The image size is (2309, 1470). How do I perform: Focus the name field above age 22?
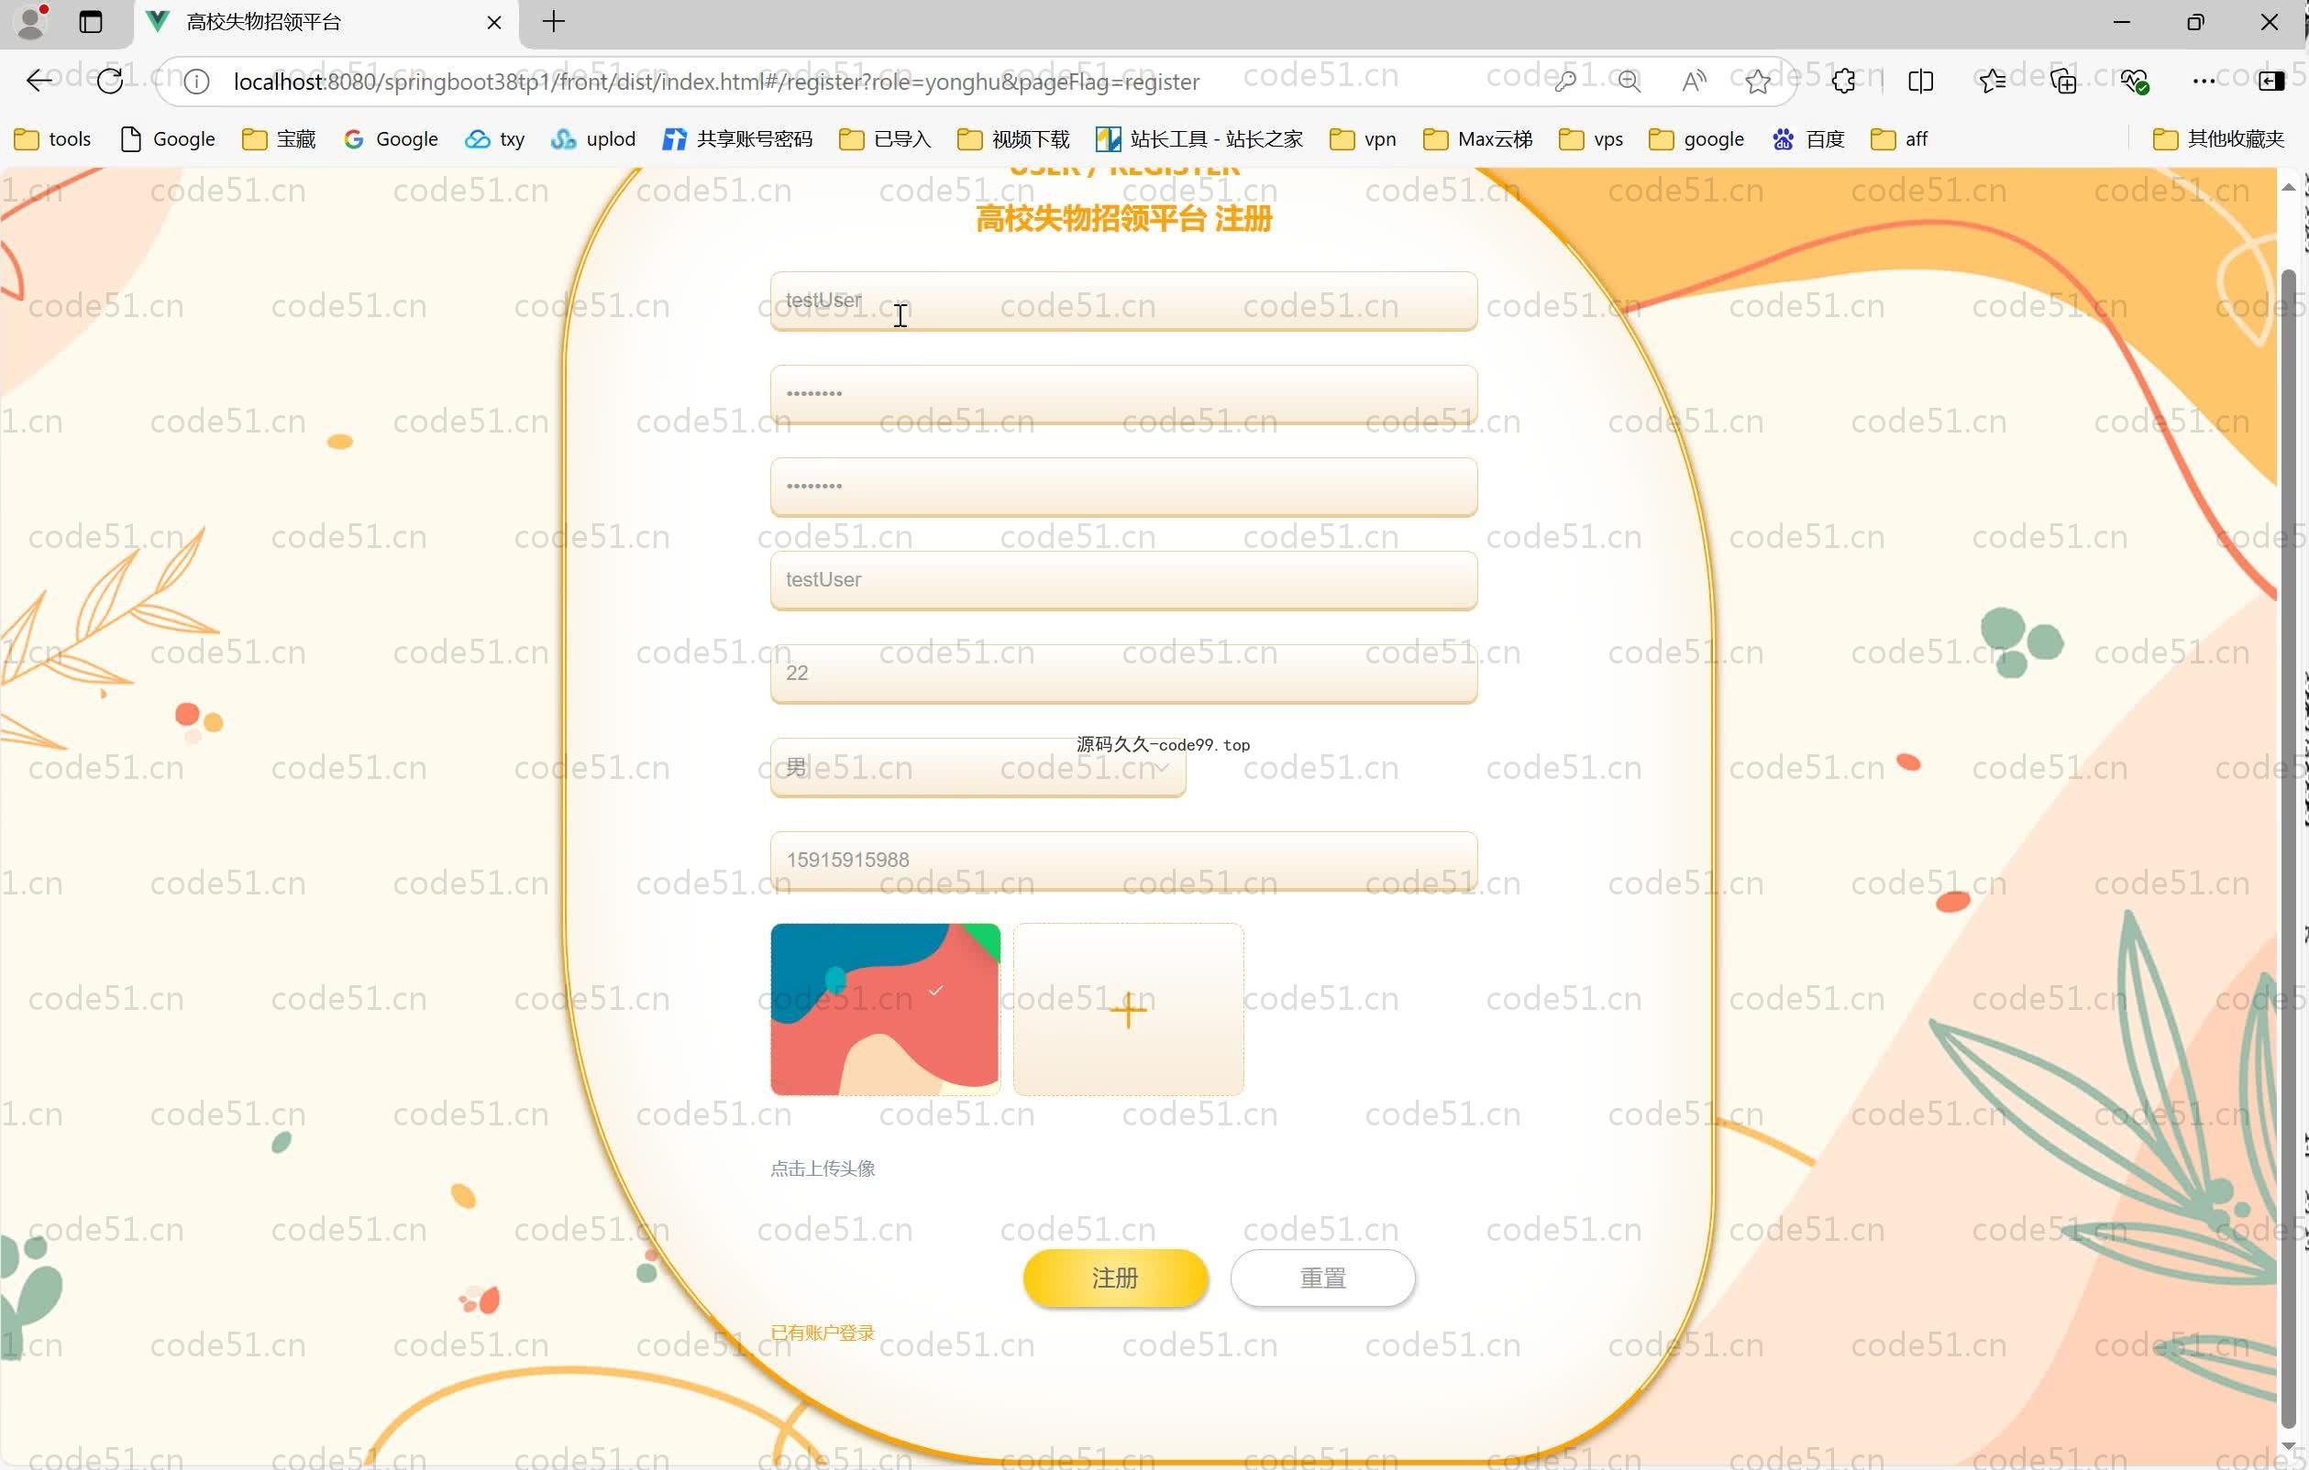1122,580
